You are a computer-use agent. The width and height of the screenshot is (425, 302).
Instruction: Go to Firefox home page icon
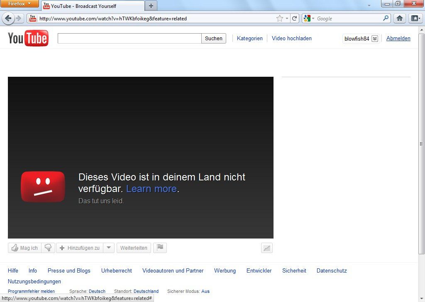(x=400, y=18)
